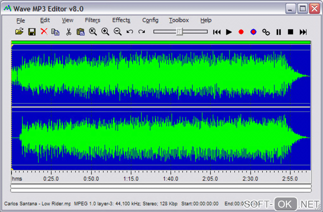Open the Toolbox menu

point(179,20)
